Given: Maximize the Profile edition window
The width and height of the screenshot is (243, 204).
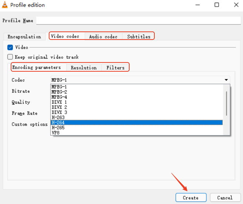Looking at the screenshot, I should [x=217, y=5].
